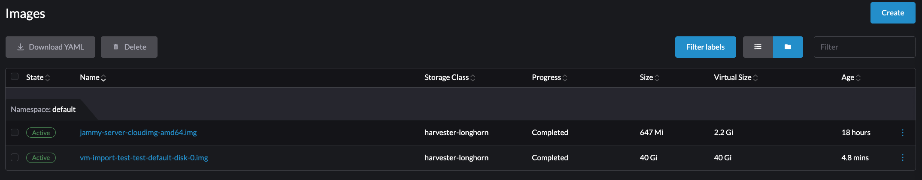Switch to grouped folder view icon
The width and height of the screenshot is (922, 180).
788,47
